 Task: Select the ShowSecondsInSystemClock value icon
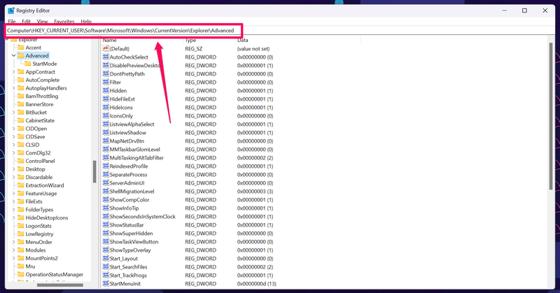pos(105,217)
